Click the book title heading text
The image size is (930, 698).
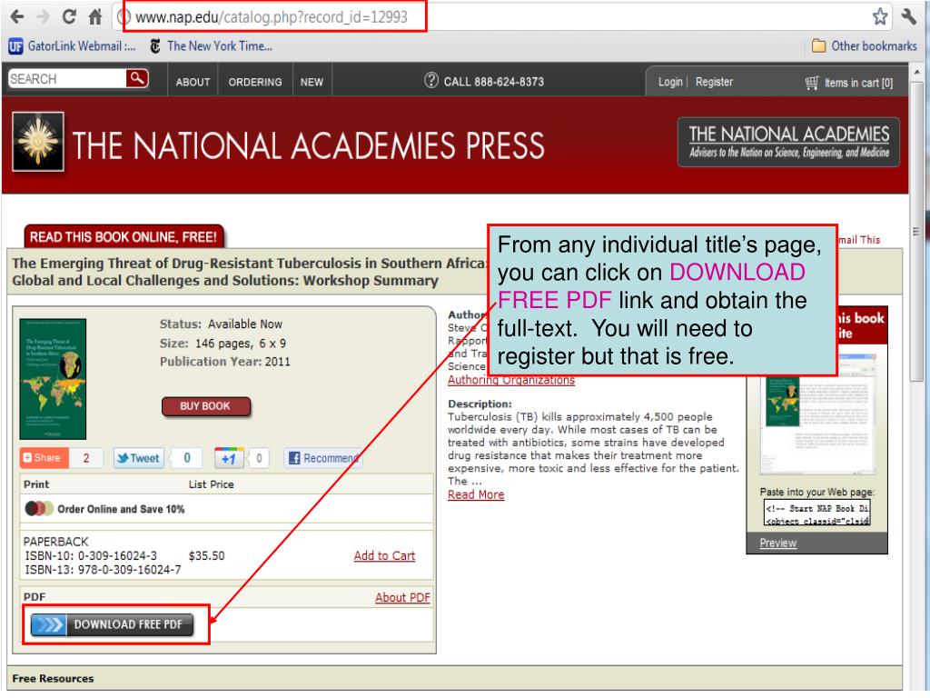coord(249,272)
